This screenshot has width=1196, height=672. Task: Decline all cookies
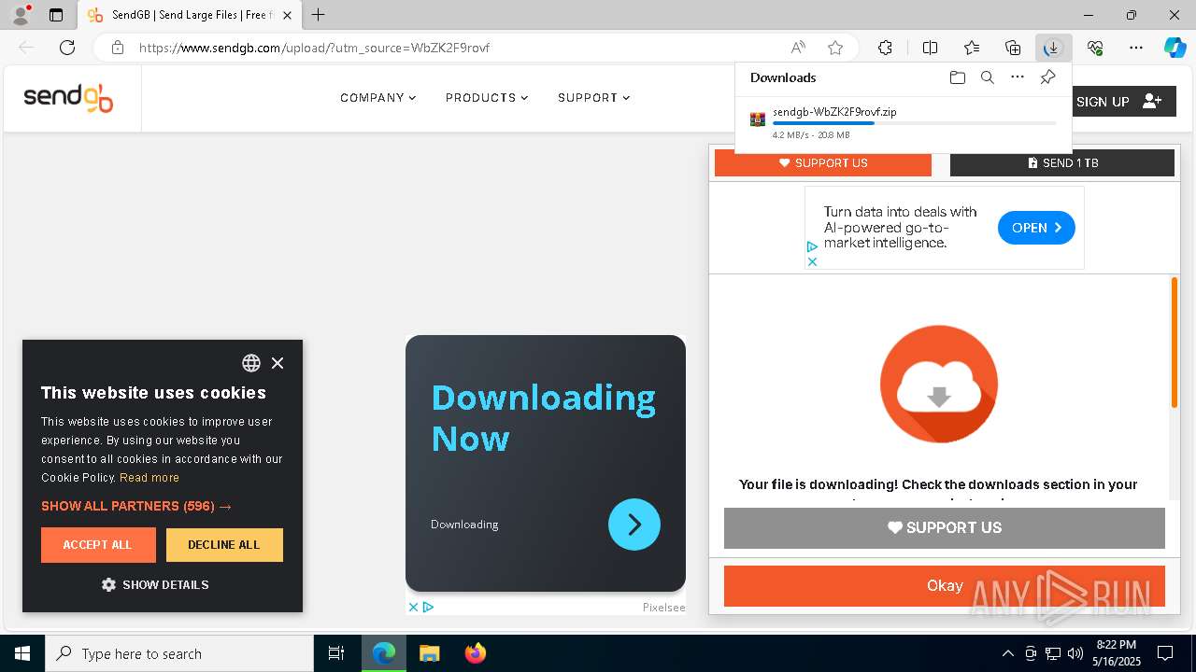(224, 545)
